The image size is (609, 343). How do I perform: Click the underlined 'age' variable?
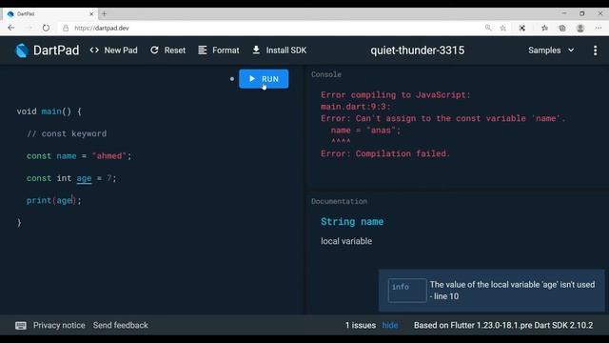click(x=84, y=178)
